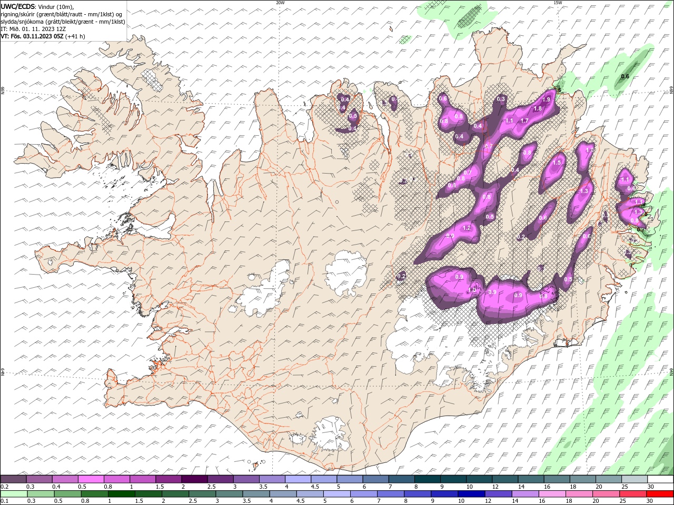674x505 pixels.
Task: Click the 1.9 snowfall value on the map
Action: click(547, 99)
